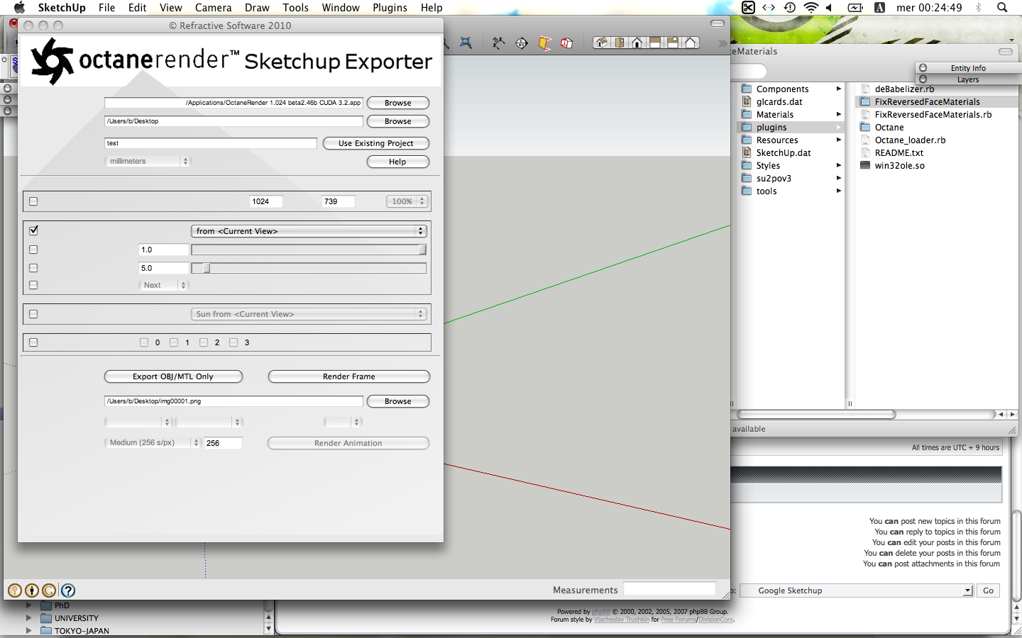Open the Plugins menu

(x=390, y=8)
